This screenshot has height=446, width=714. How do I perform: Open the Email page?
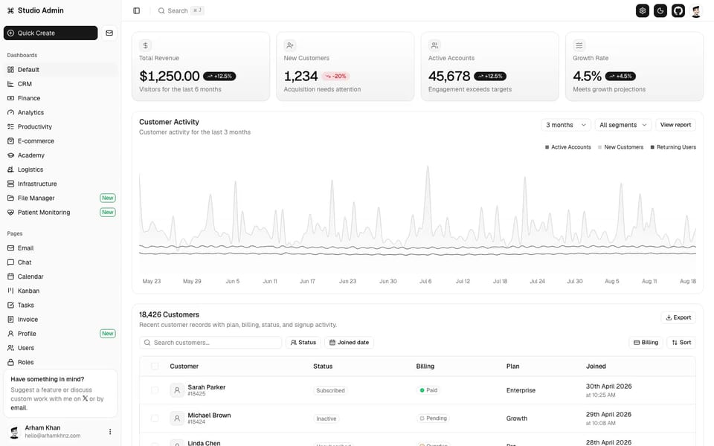coord(60,248)
